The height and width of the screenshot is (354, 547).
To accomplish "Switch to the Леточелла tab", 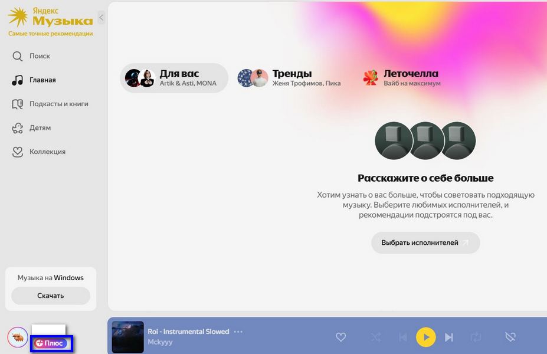I will (x=402, y=78).
